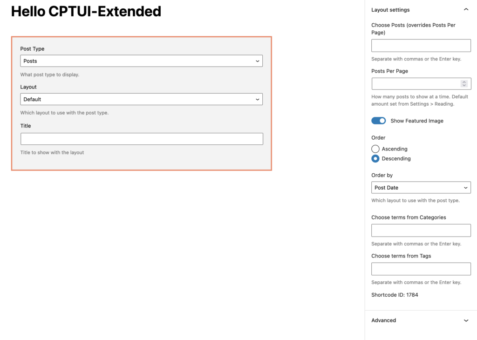
Task: Click Choose terms from Categories field
Action: tap(421, 230)
